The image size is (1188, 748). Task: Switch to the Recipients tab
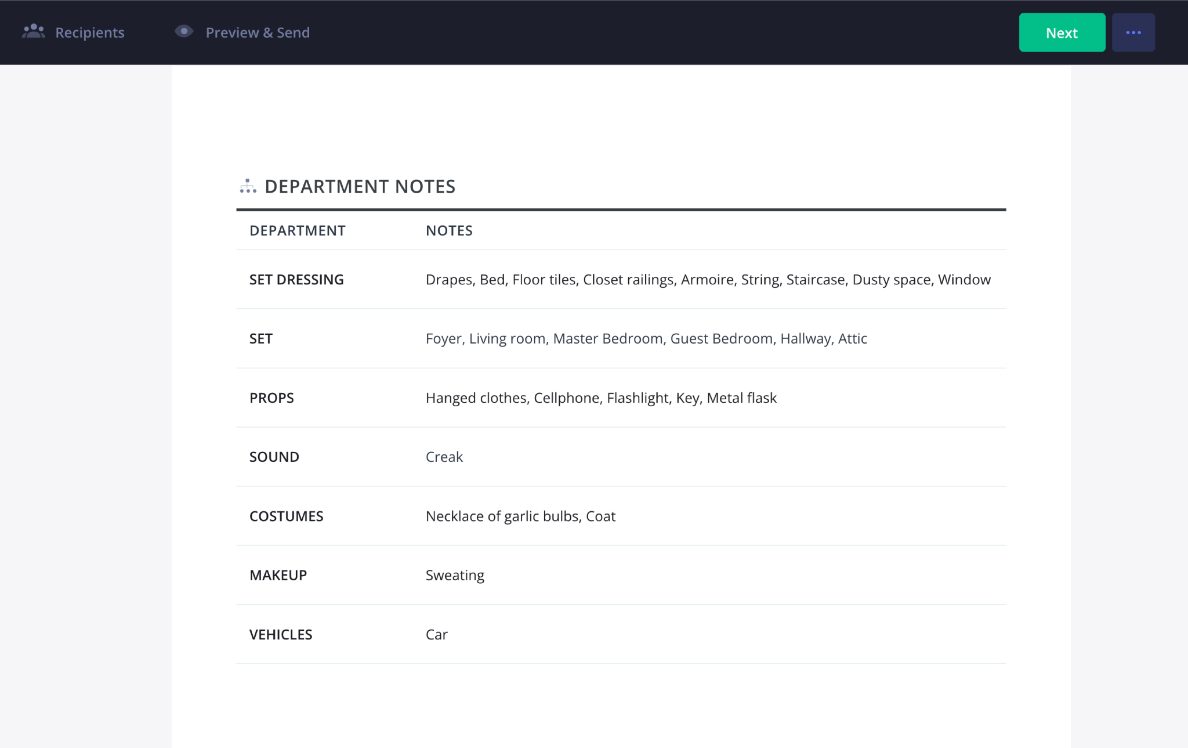pyautogui.click(x=89, y=32)
